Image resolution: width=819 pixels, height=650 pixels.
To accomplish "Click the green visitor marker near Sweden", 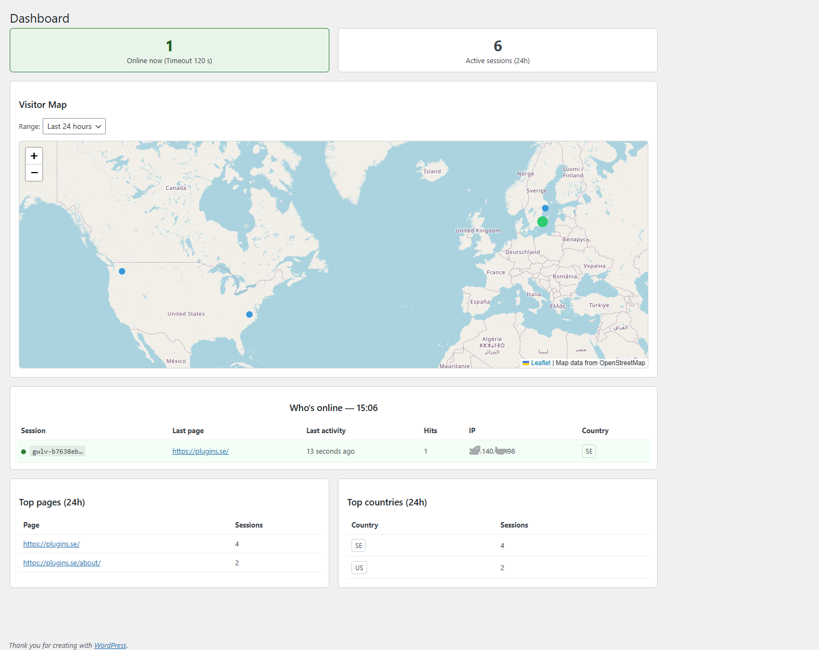I will 543,222.
